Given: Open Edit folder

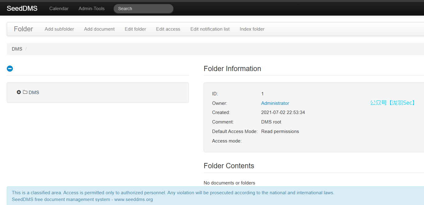Looking at the screenshot, I should coord(135,29).
